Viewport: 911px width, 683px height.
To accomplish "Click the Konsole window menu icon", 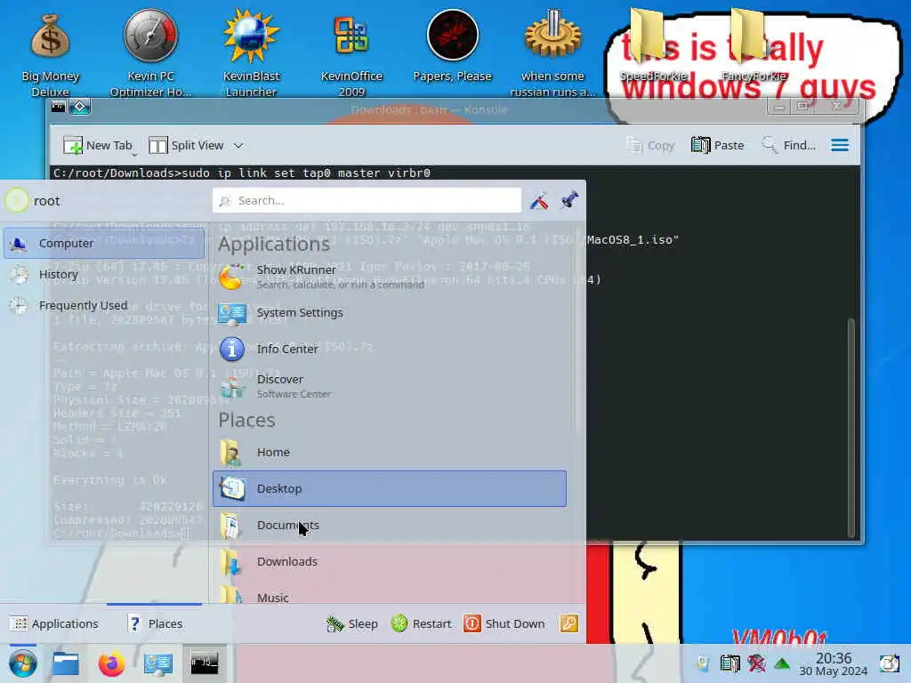I will pos(58,107).
